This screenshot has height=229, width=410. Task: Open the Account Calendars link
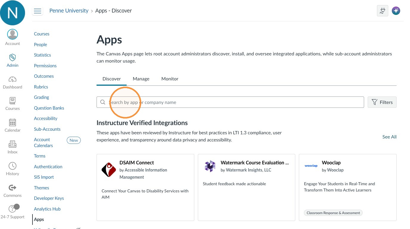(x=44, y=143)
